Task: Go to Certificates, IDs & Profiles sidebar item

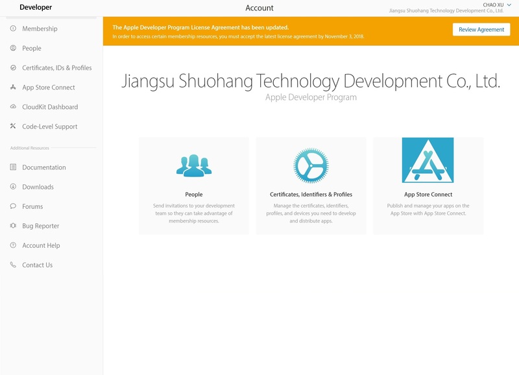Action: click(57, 68)
